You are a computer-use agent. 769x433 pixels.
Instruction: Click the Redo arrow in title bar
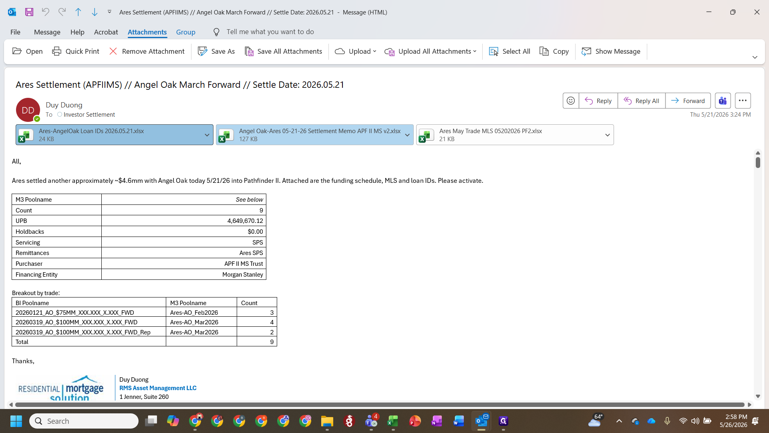pyautogui.click(x=62, y=12)
